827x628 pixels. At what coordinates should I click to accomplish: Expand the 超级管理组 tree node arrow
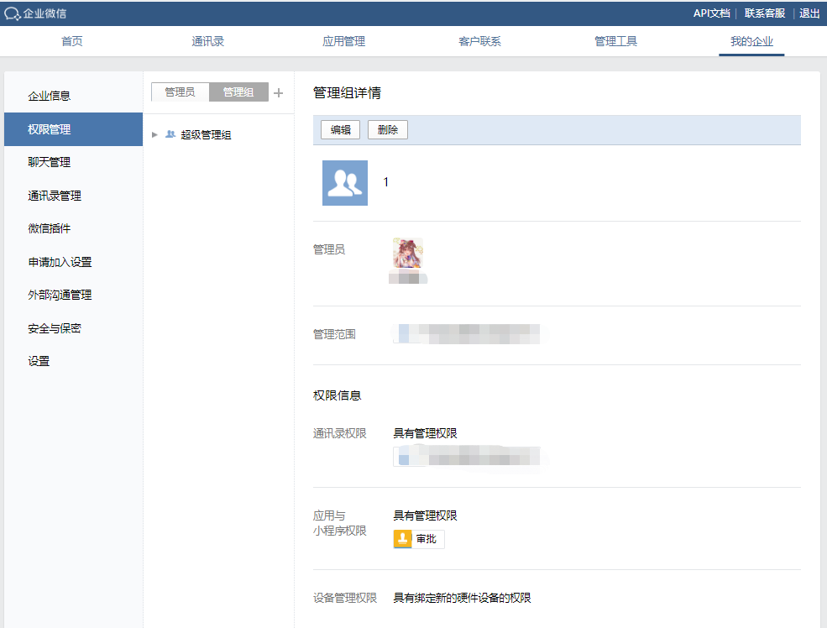154,134
